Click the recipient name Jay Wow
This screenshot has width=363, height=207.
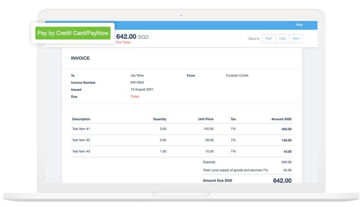pyautogui.click(x=137, y=76)
